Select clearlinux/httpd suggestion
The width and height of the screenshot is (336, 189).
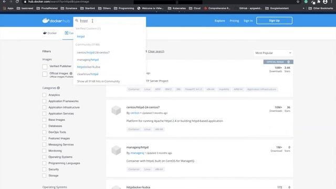88,74
